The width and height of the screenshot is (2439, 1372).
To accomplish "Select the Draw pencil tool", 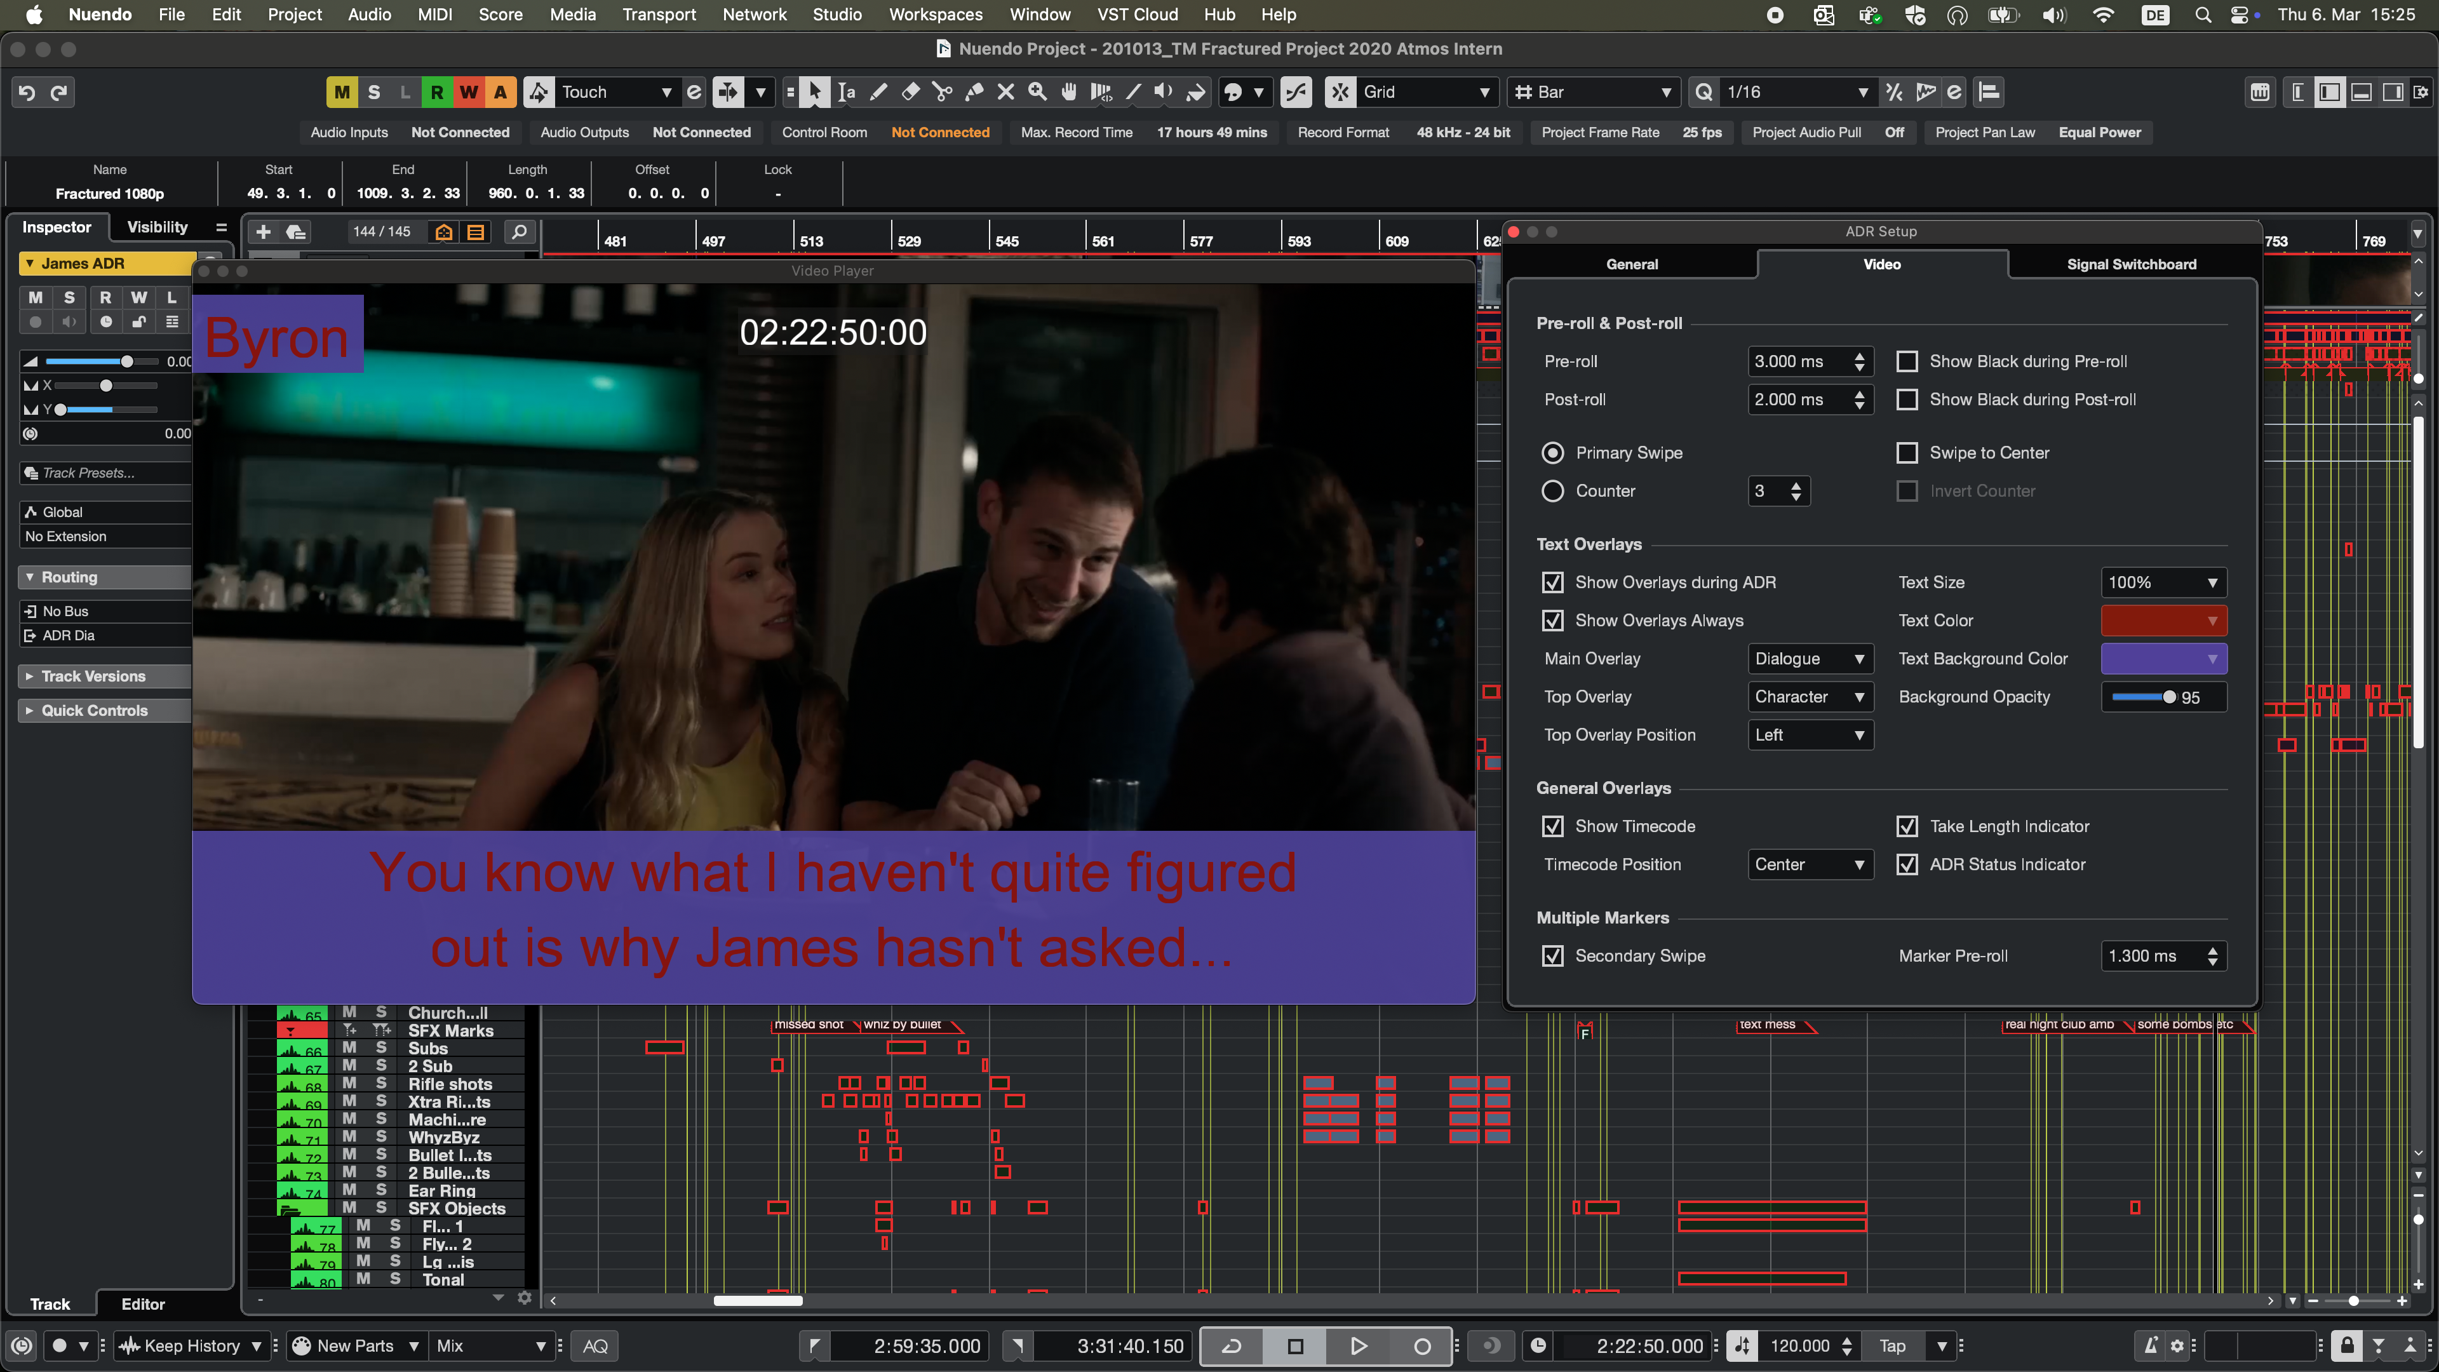I will coord(878,92).
